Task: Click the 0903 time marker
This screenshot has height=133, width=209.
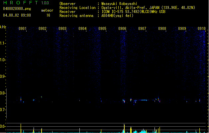Action: (x=62, y=29)
